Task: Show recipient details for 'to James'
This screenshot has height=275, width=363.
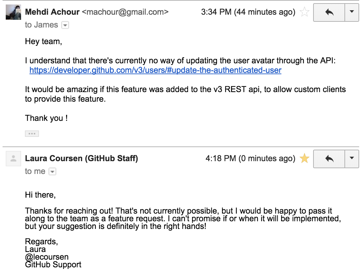Action: tap(65, 25)
